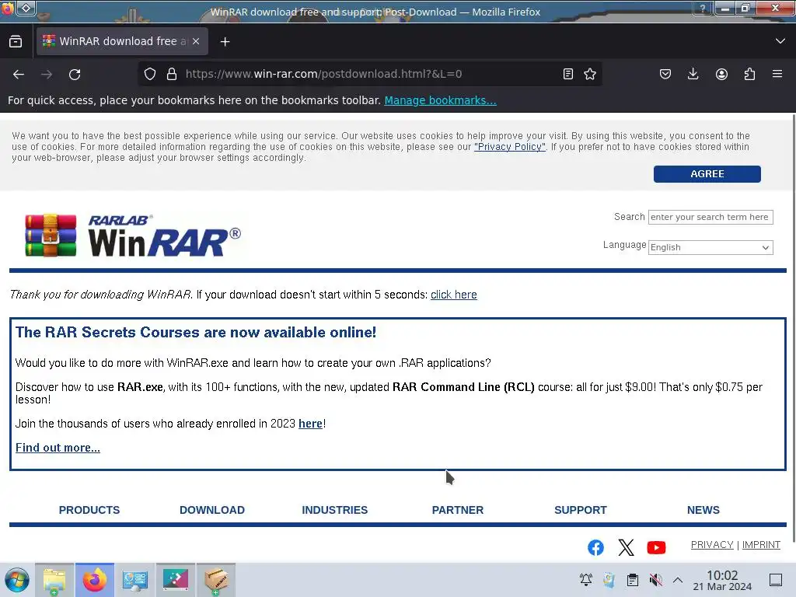Image resolution: width=796 pixels, height=597 pixels.
Task: Toggle reader view icon in address bar
Action: click(x=568, y=74)
